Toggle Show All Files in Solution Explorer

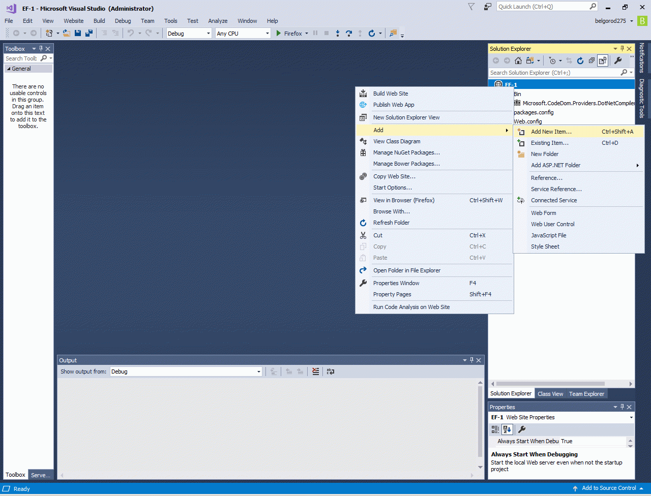(x=603, y=60)
